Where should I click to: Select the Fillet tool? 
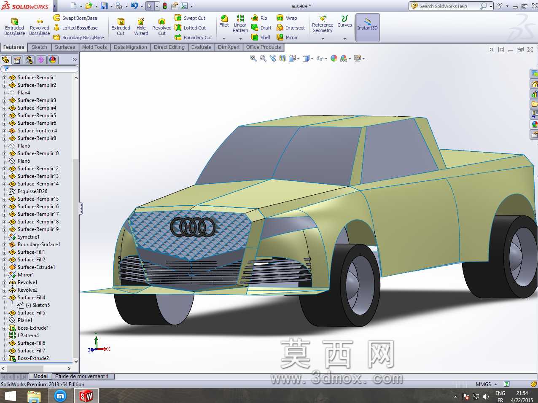coord(224,21)
